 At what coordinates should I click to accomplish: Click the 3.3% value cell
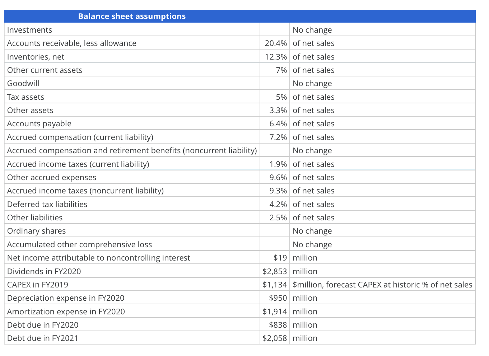coord(275,110)
